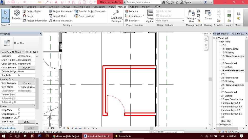Open the Architecture ribbon tab
The height and width of the screenshot is (139, 248).
click(17, 7)
